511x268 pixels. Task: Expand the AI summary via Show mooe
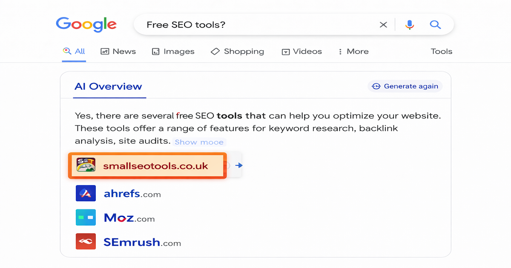[199, 142]
